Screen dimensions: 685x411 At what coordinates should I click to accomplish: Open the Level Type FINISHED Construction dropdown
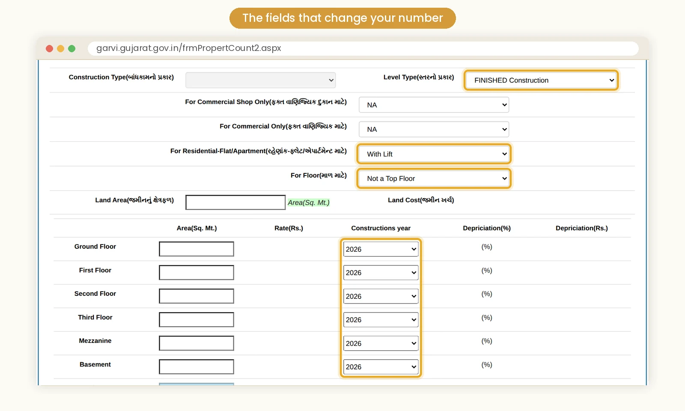pos(541,80)
